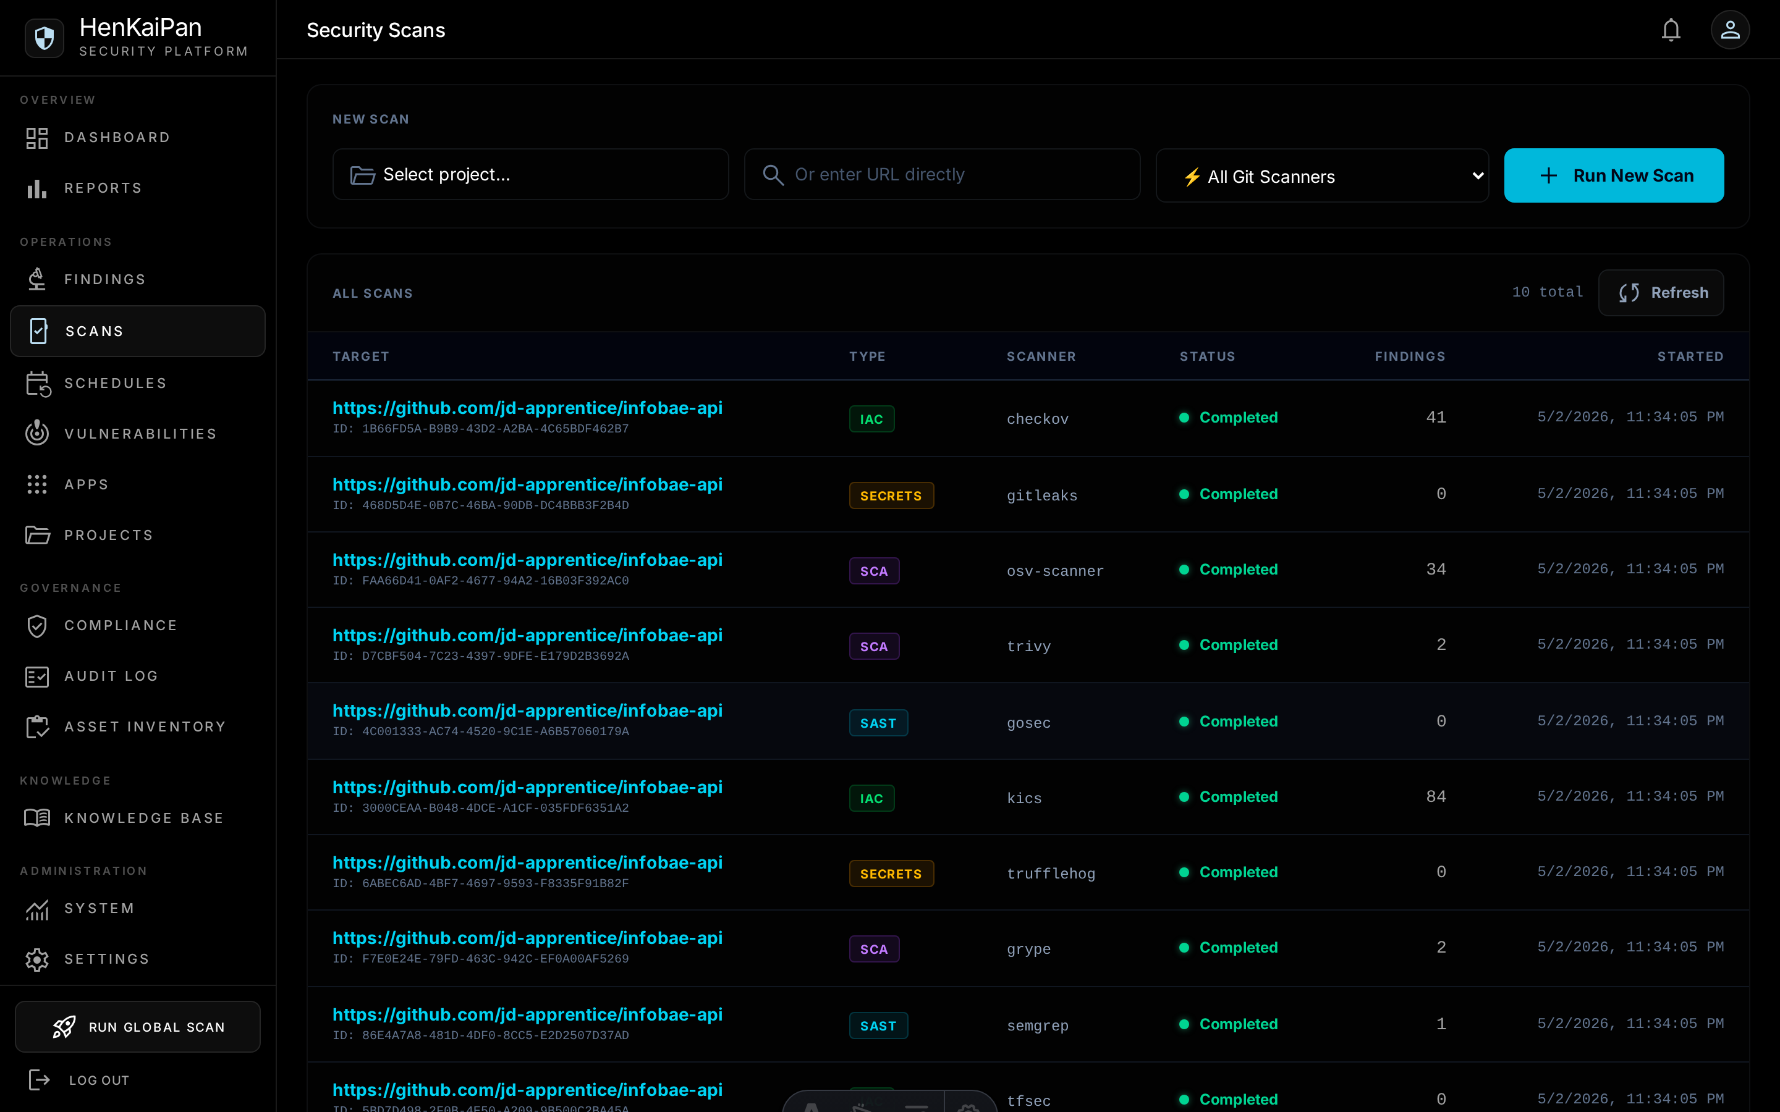This screenshot has width=1780, height=1112.
Task: Click the Dashboard grid icon
Action: [37, 138]
